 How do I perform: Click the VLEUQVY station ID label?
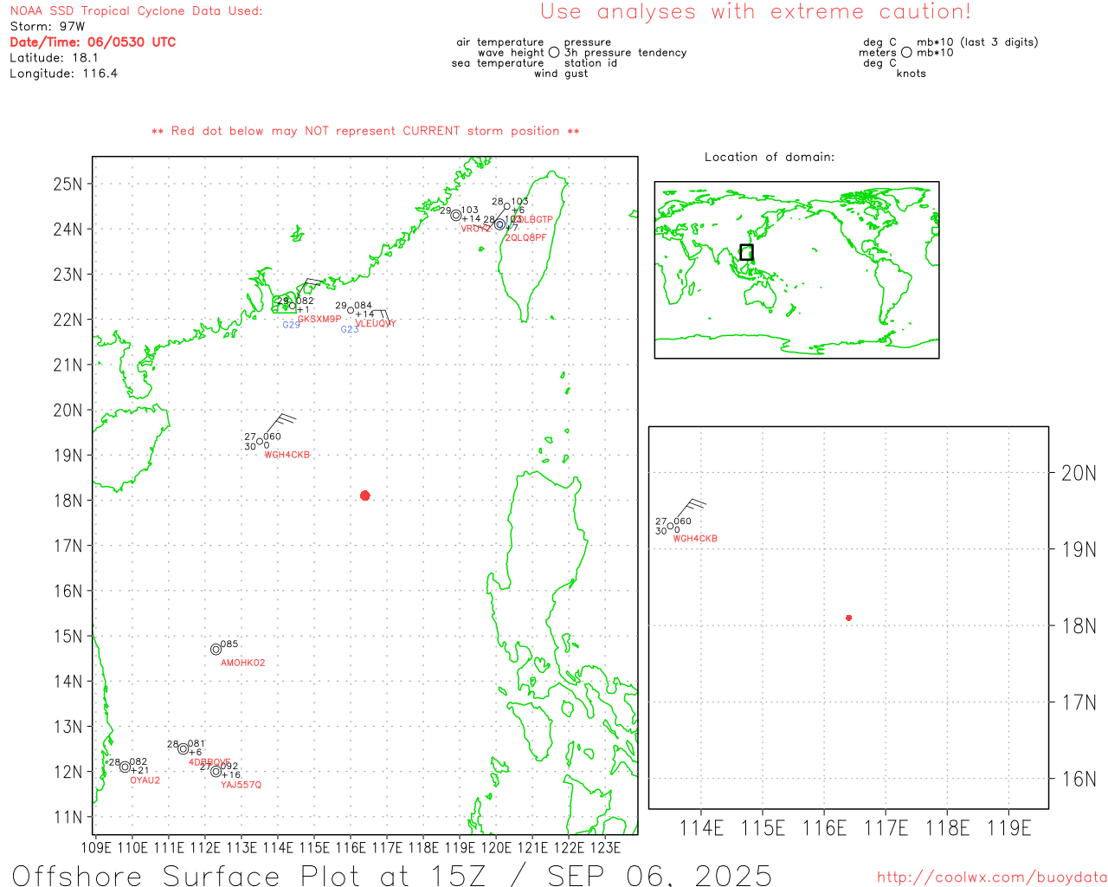point(376,324)
